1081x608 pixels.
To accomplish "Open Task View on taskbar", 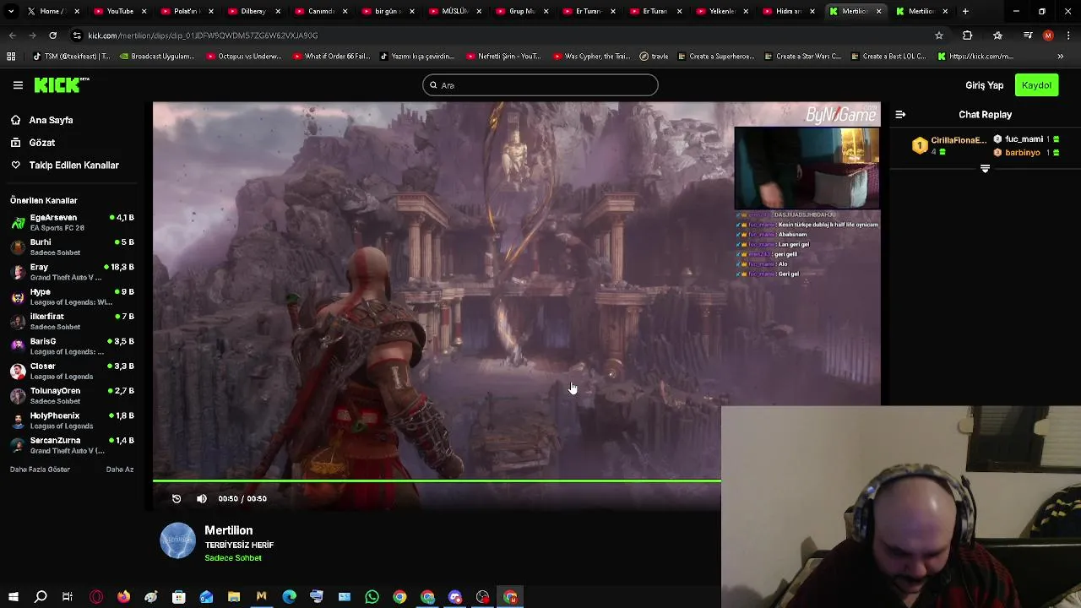I will click(x=68, y=597).
